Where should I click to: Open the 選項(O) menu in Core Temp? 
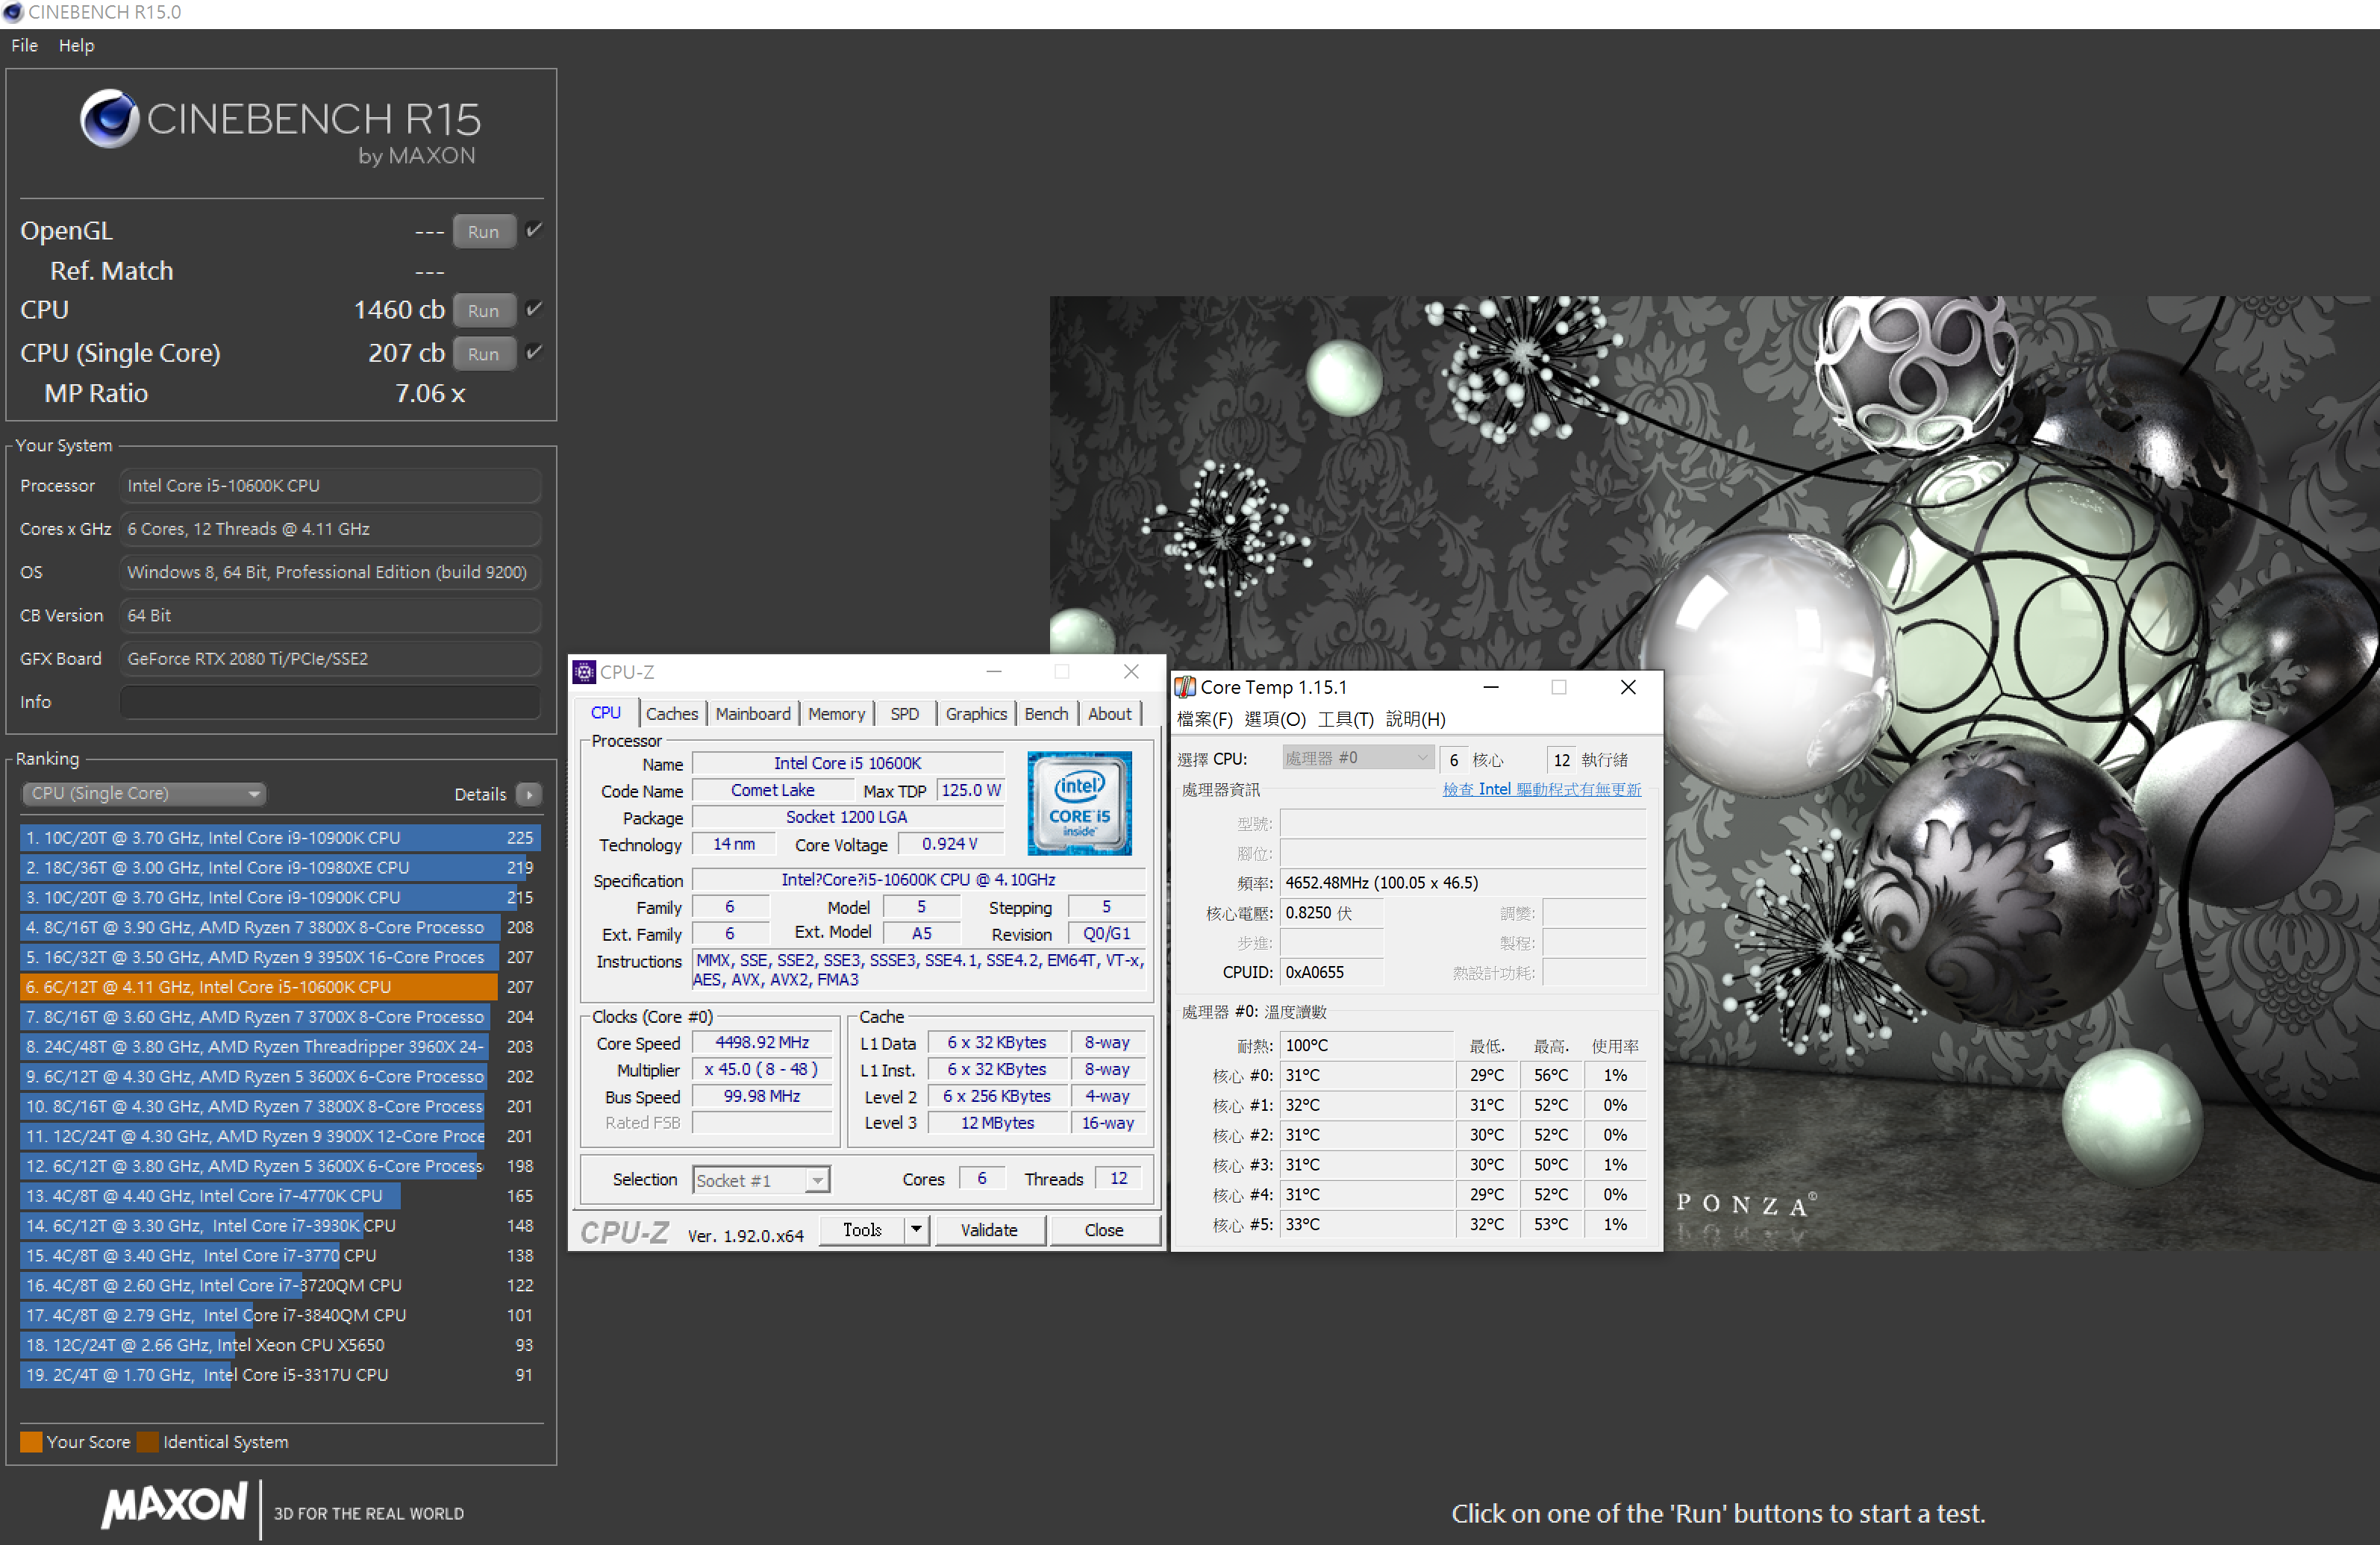coord(1275,720)
